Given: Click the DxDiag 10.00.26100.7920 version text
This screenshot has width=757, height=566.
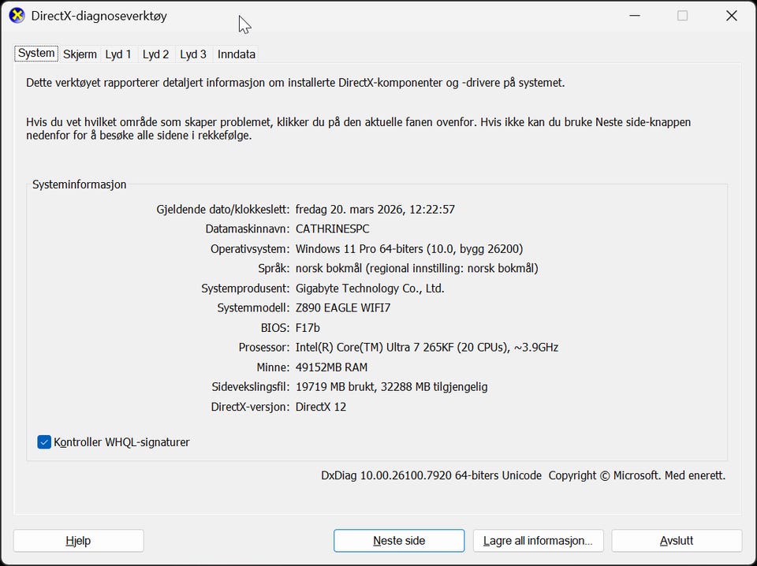Looking at the screenshot, I should click(431, 476).
